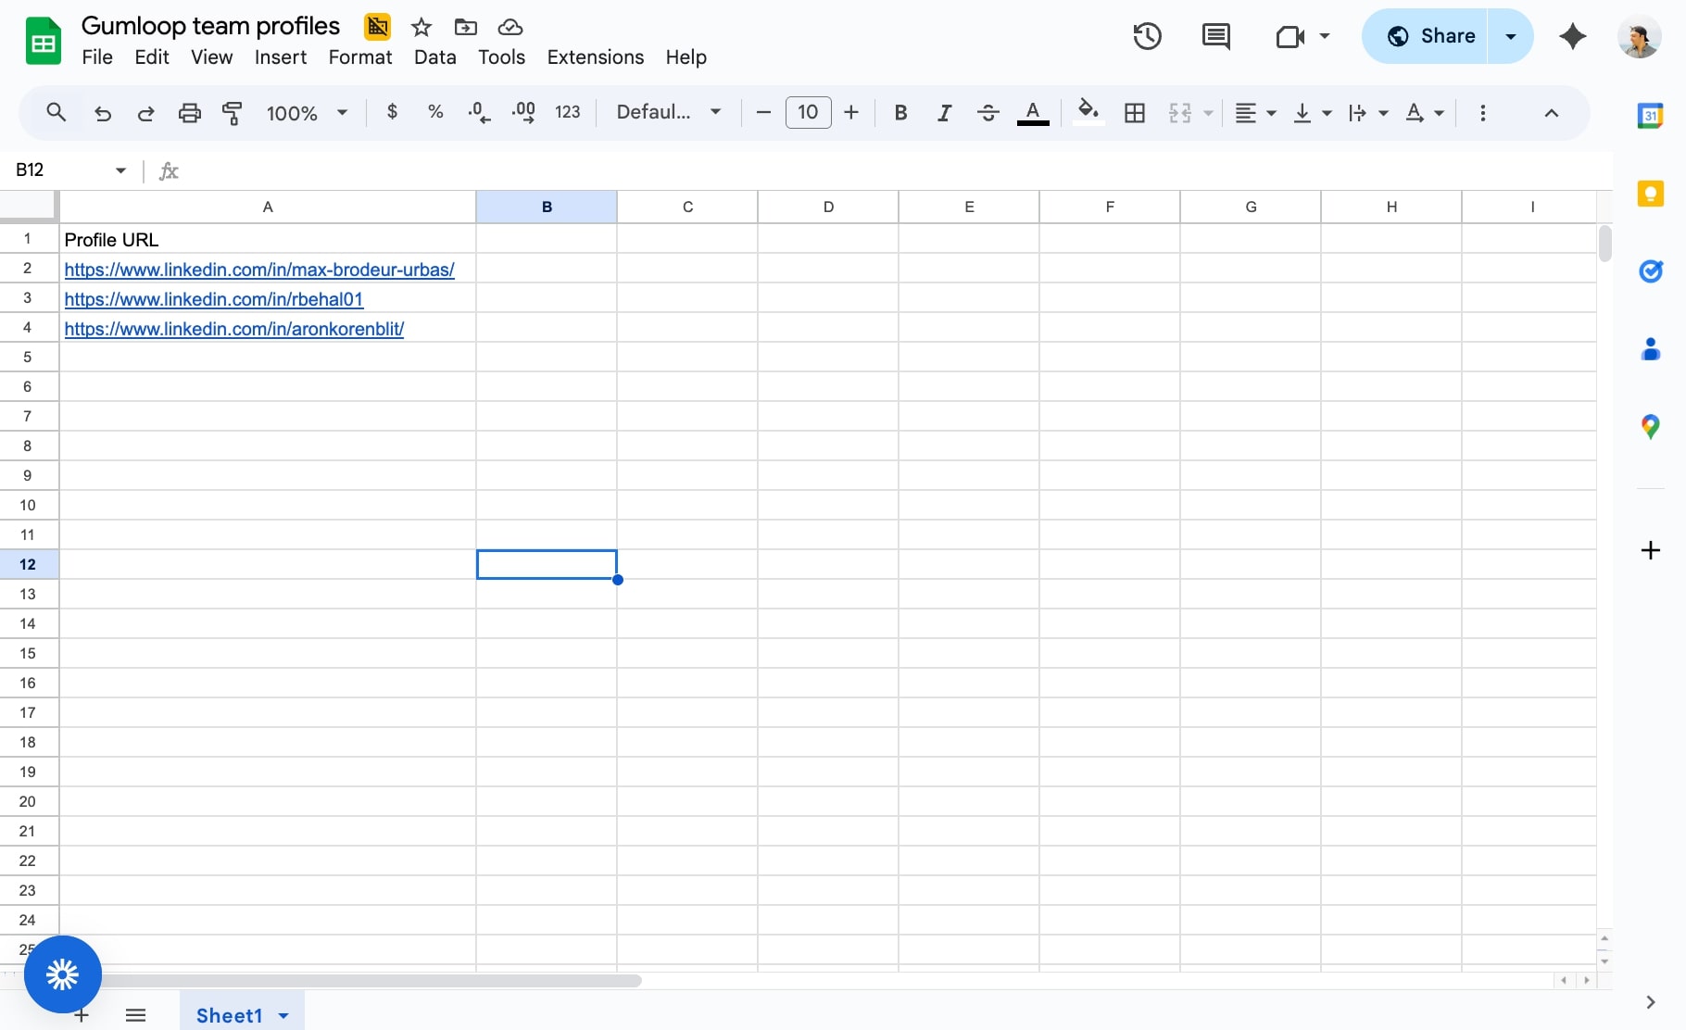The image size is (1686, 1030).
Task: Toggle italic formatting
Action: point(944,112)
